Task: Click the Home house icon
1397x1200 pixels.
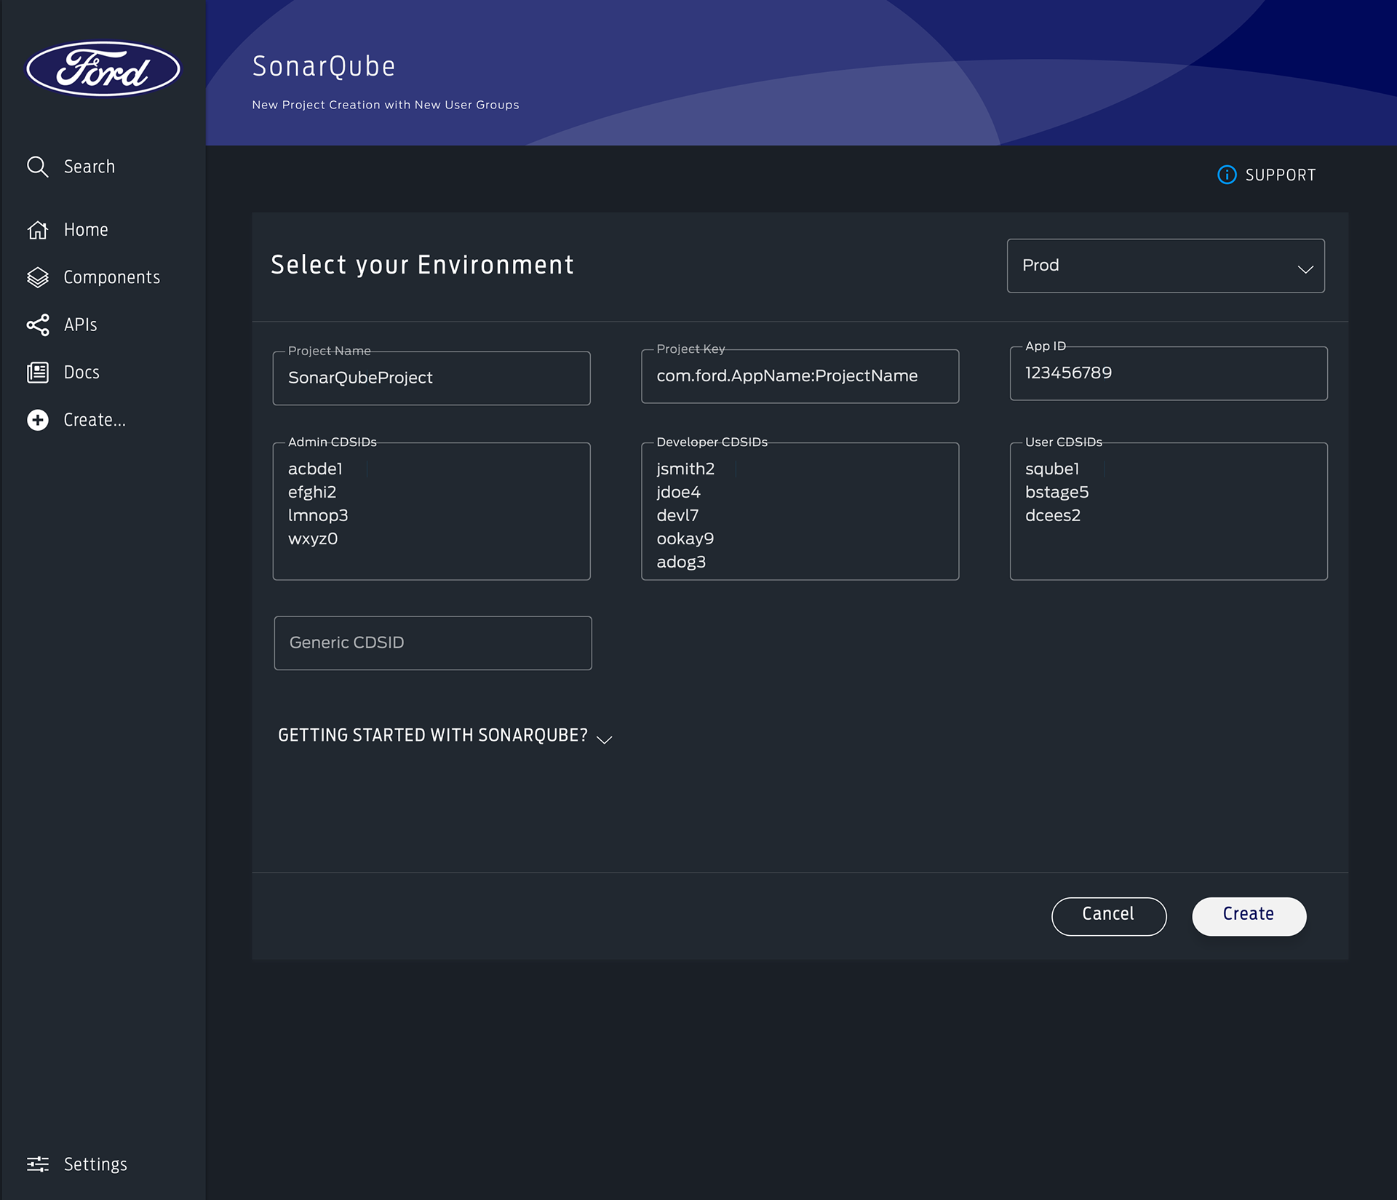Action: [x=38, y=230]
